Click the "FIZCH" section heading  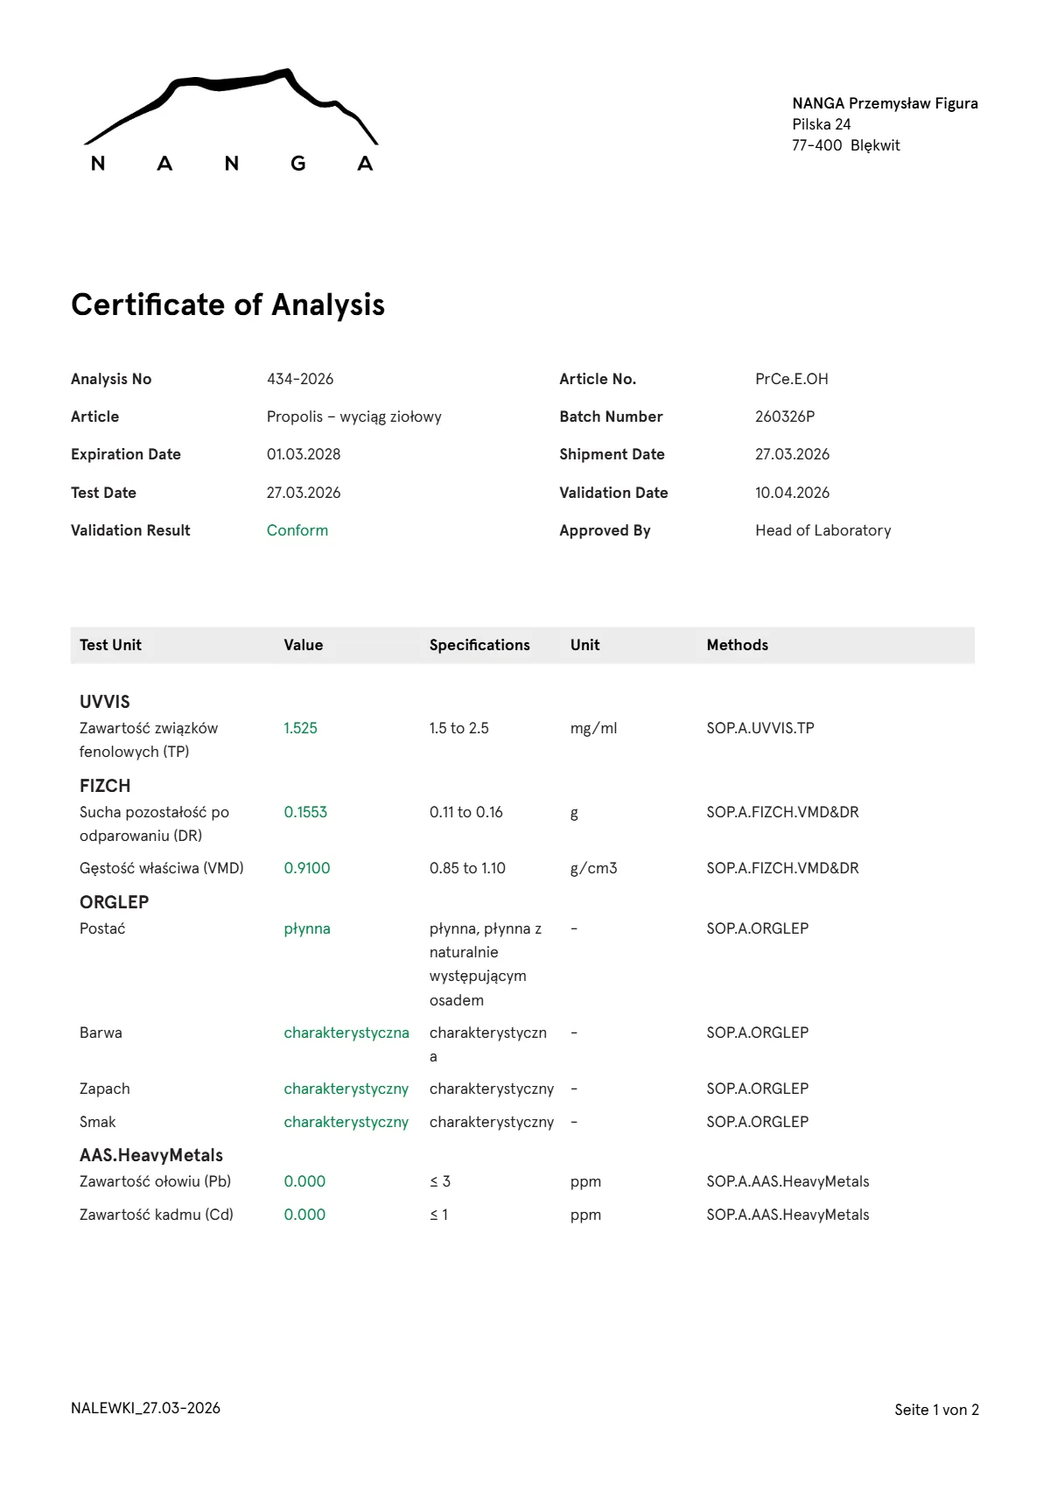click(x=105, y=786)
